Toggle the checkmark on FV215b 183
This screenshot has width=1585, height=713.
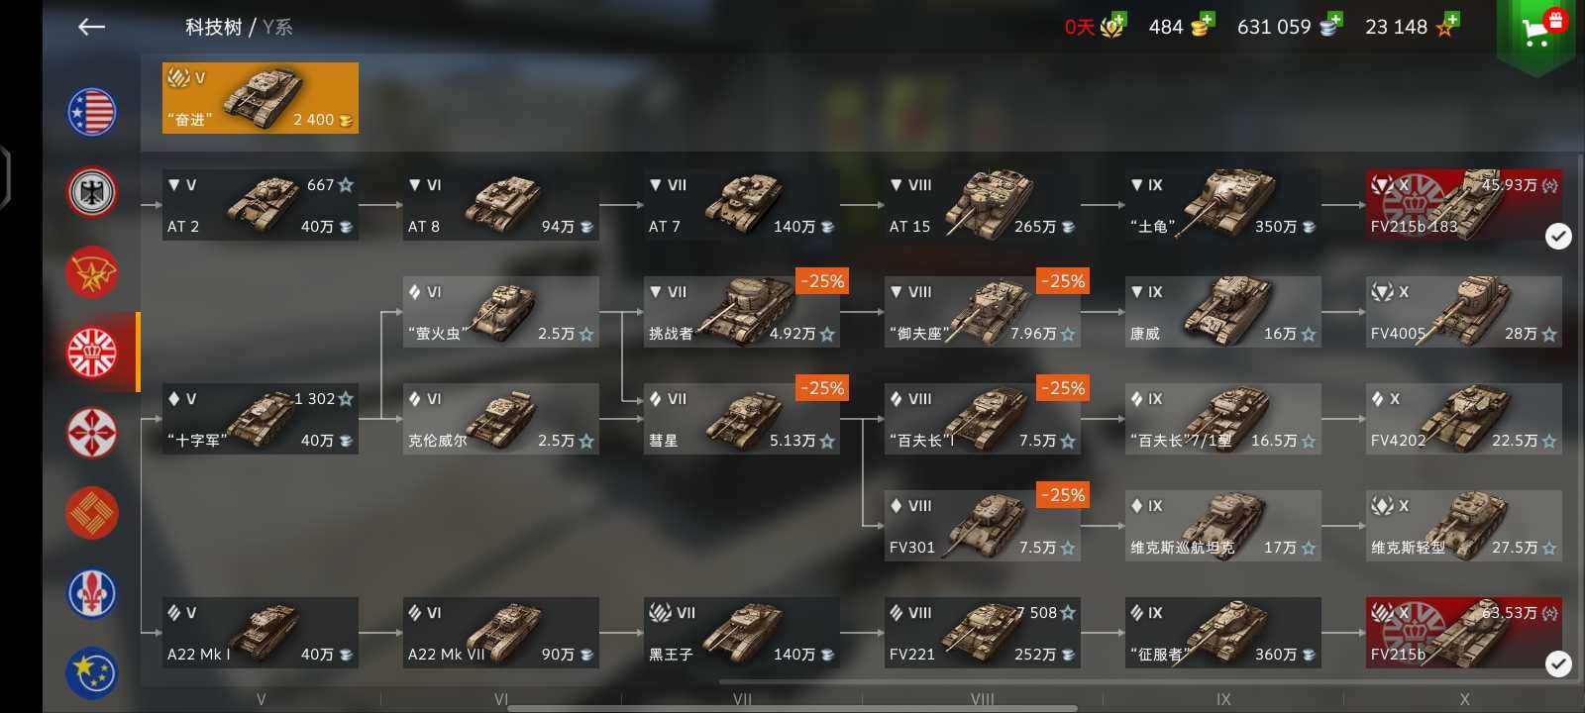pyautogui.click(x=1558, y=236)
